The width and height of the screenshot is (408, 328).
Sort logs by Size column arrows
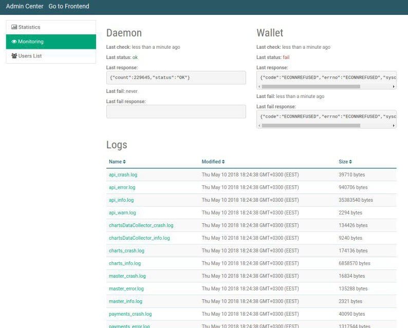(x=350, y=162)
